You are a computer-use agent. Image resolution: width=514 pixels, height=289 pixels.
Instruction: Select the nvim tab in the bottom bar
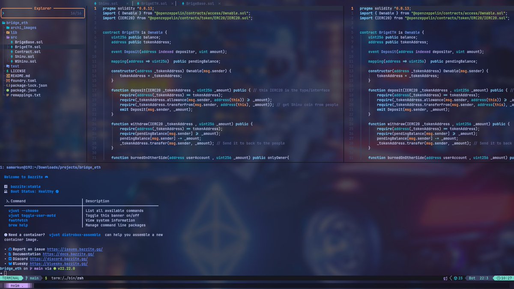coord(18,285)
